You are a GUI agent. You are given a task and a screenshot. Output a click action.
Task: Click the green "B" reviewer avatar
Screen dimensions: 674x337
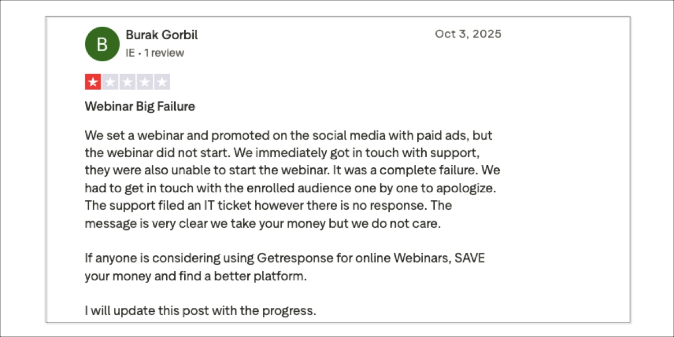(102, 44)
